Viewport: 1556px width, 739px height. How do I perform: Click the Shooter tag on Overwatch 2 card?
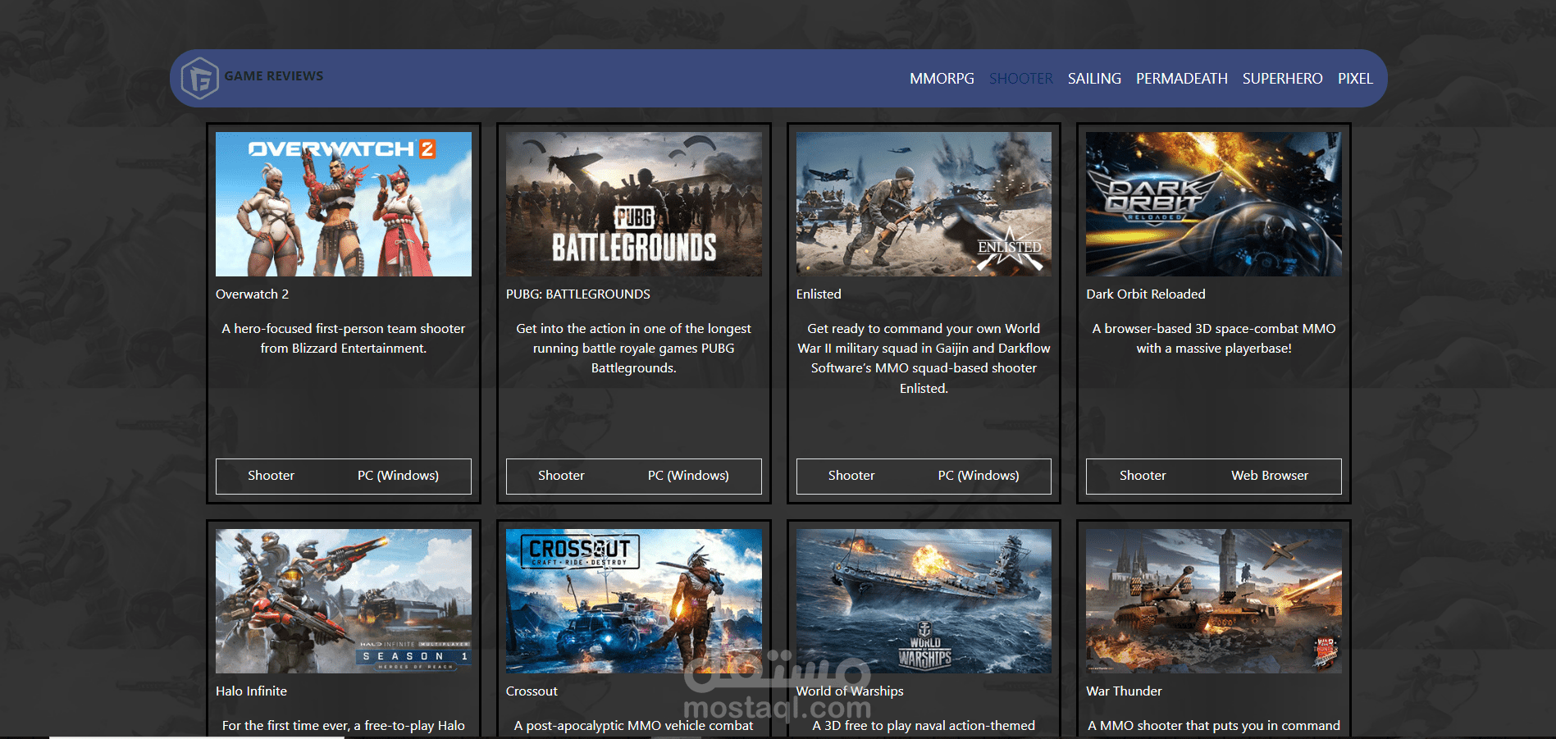(x=271, y=476)
